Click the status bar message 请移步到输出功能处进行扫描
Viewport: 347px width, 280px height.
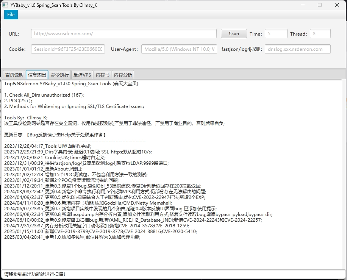pos(34,274)
